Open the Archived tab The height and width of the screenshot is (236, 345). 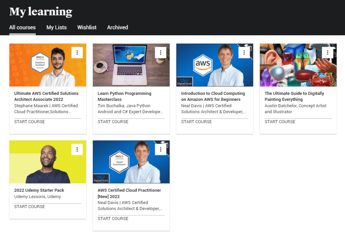tap(117, 28)
